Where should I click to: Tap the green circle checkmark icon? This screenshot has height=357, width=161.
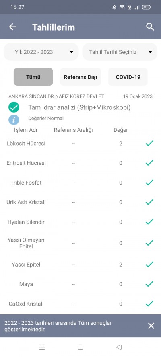click(x=14, y=107)
